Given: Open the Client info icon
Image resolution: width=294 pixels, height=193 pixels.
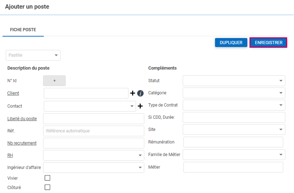Looking at the screenshot, I should (x=140, y=93).
